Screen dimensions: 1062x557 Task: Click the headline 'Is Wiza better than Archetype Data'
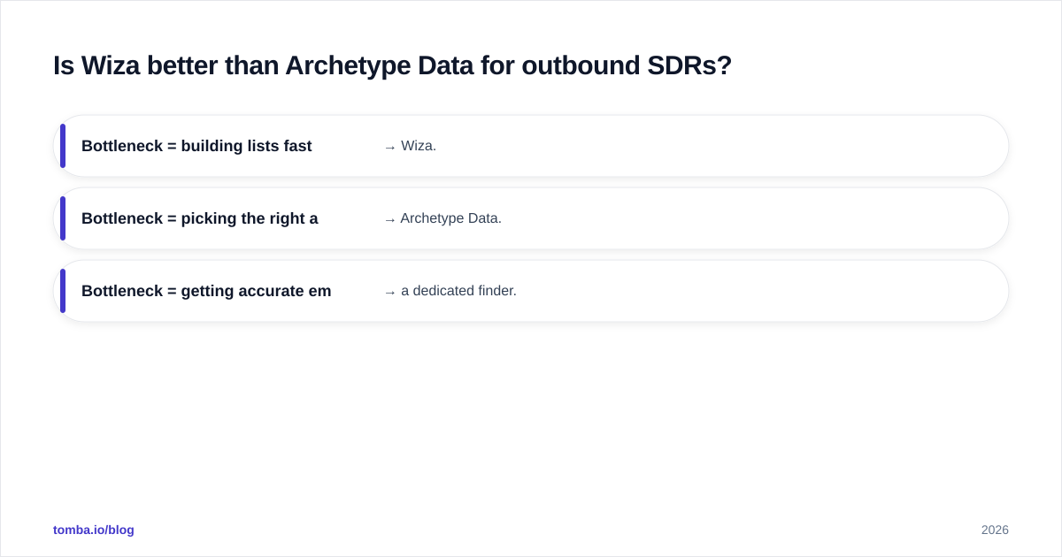pos(392,65)
